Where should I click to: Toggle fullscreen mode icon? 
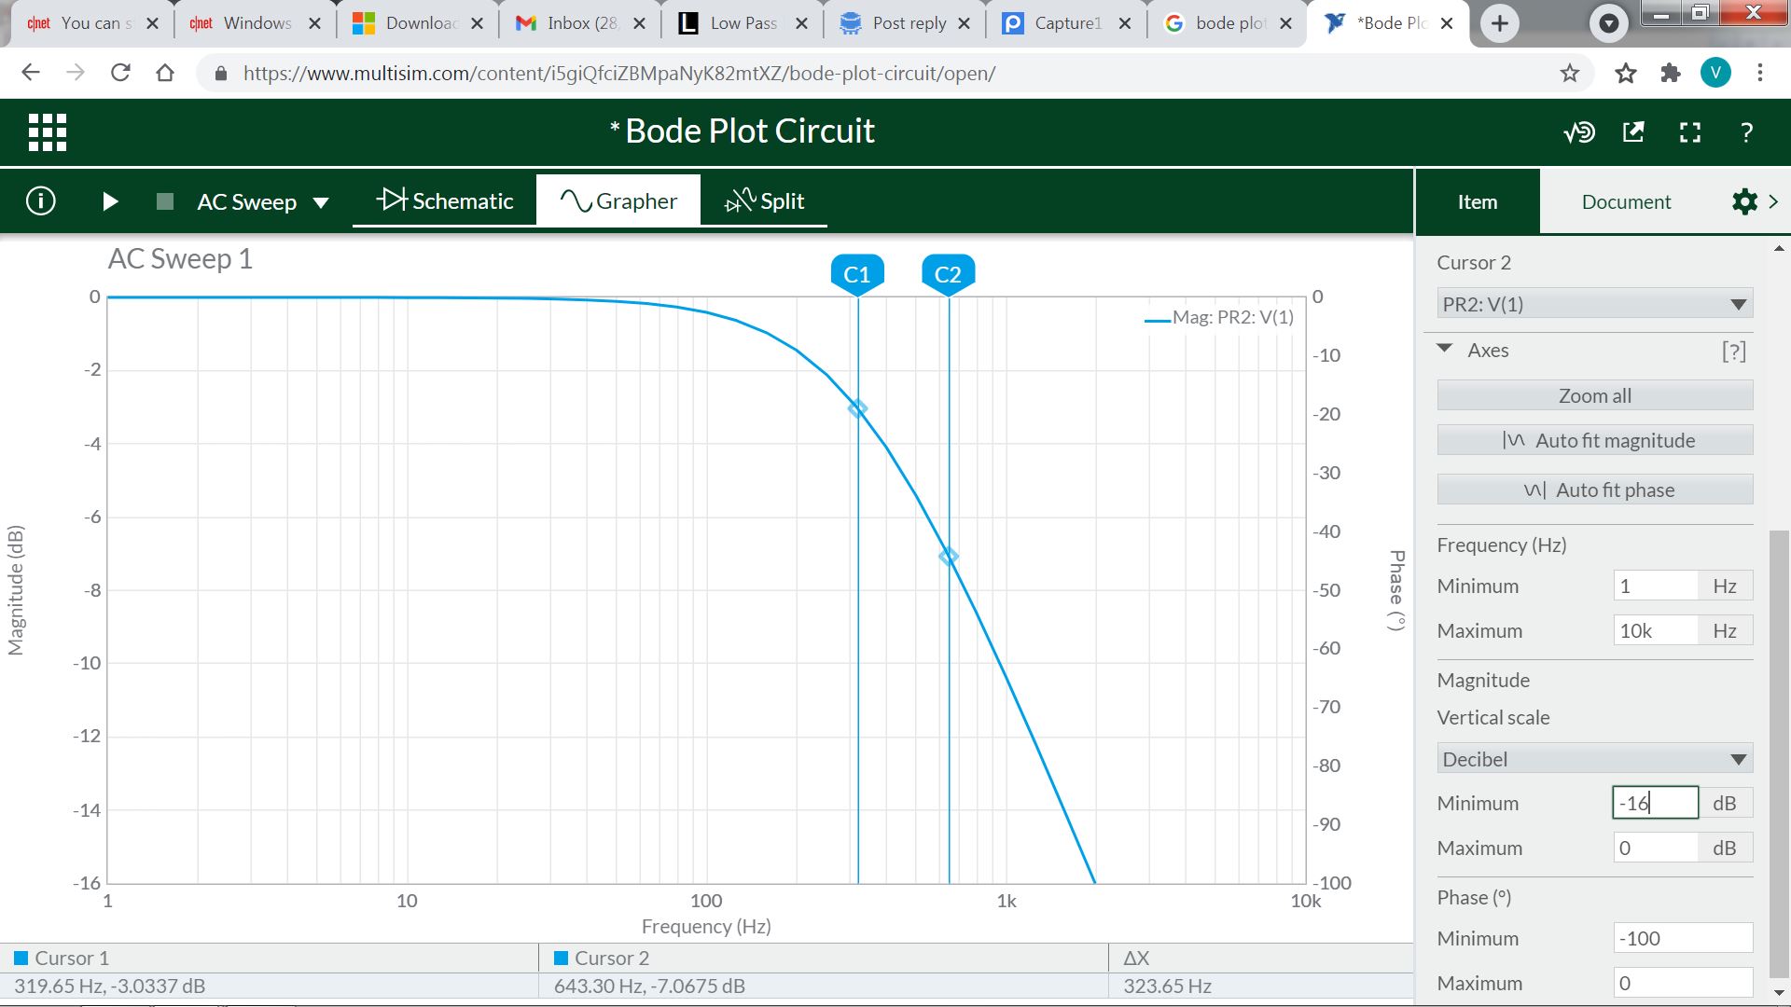[x=1690, y=132]
